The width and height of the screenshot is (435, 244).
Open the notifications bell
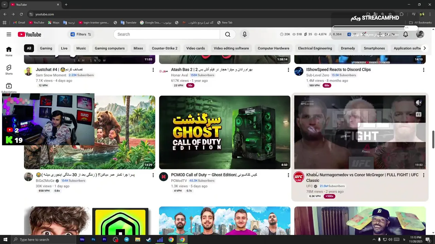coord(405,34)
